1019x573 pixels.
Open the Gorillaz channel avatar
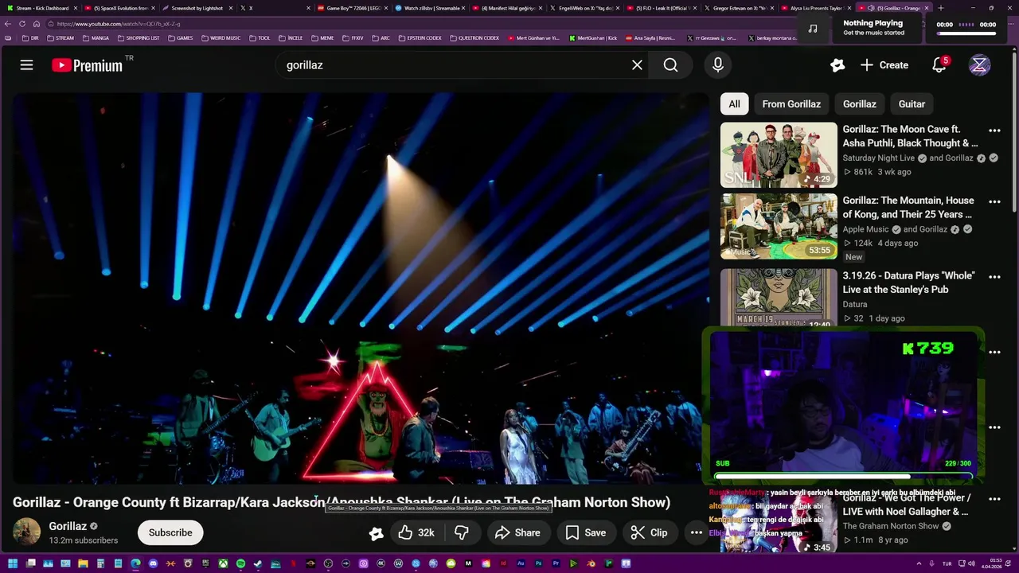[x=26, y=532]
